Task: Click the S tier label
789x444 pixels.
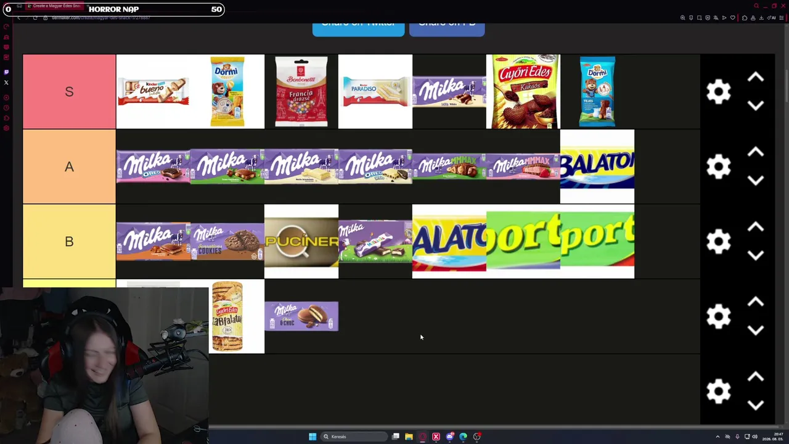Action: pyautogui.click(x=69, y=91)
